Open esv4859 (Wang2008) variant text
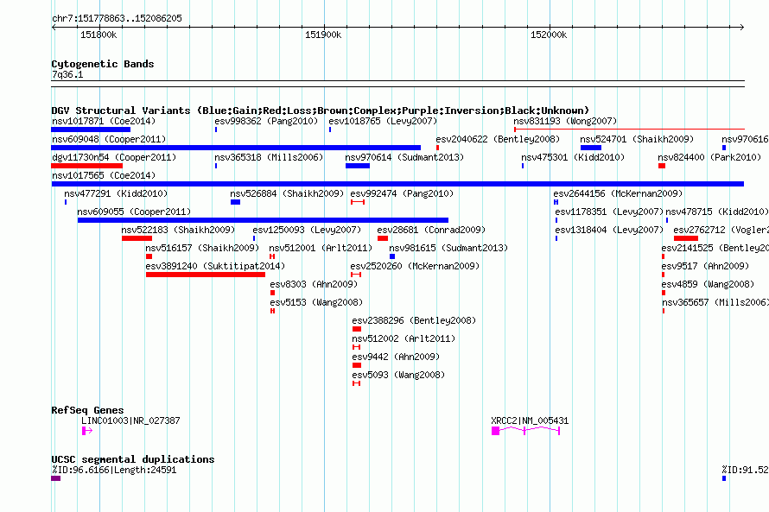 pyautogui.click(x=708, y=284)
